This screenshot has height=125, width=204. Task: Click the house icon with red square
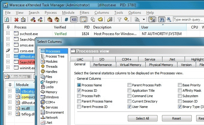50,19
